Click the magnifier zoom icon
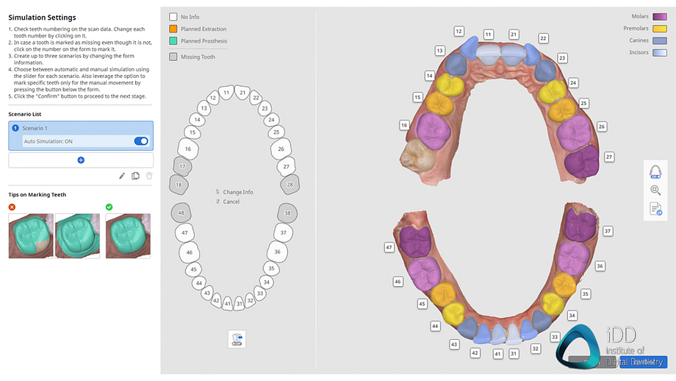The image size is (676, 381). pyautogui.click(x=655, y=190)
